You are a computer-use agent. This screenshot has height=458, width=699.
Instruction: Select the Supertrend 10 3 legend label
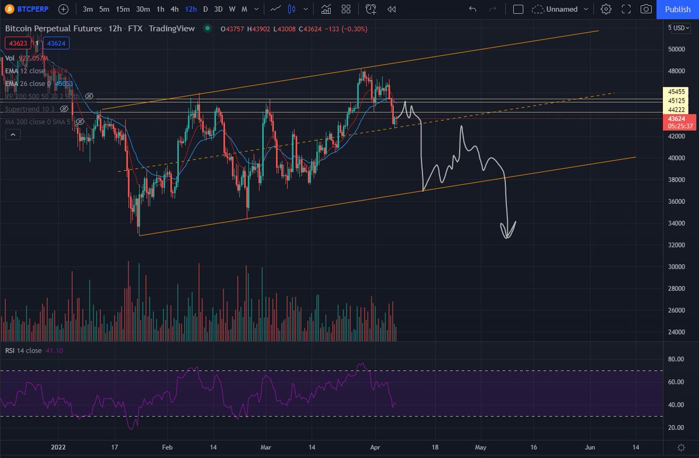point(31,109)
